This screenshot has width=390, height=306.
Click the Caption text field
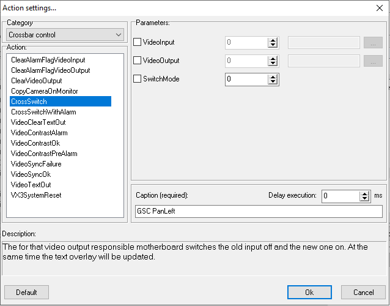(x=259, y=211)
